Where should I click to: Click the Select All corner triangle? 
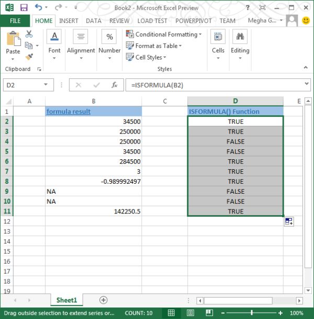pos(8,101)
